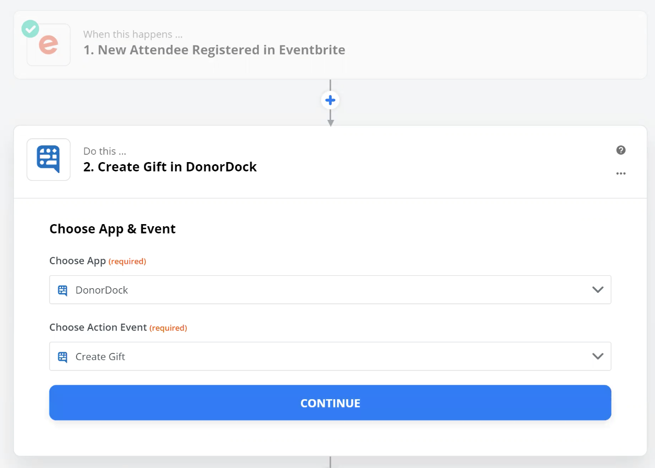This screenshot has width=655, height=468.
Task: Click the 'Do this ...' text
Action: [105, 151]
